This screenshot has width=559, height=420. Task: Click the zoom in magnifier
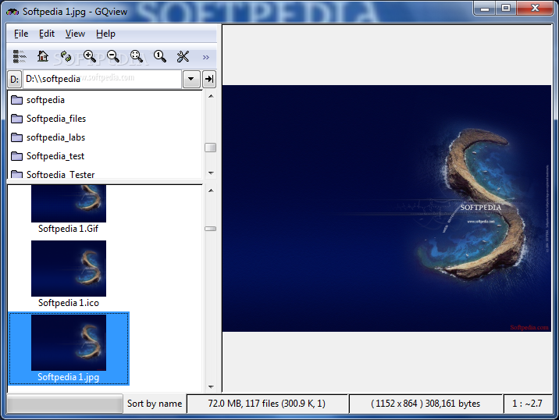point(90,56)
